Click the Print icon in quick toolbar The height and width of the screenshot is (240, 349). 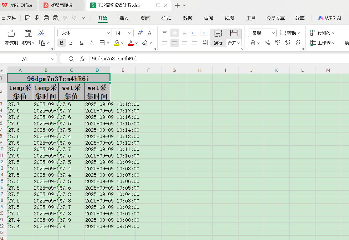[x=46, y=18]
